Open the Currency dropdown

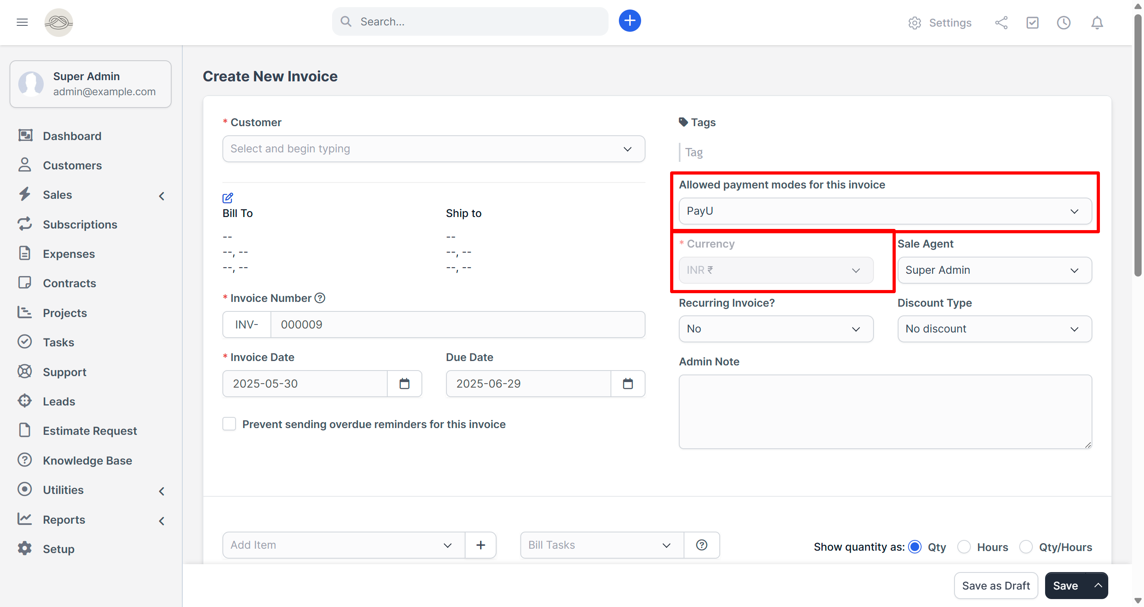(x=775, y=270)
